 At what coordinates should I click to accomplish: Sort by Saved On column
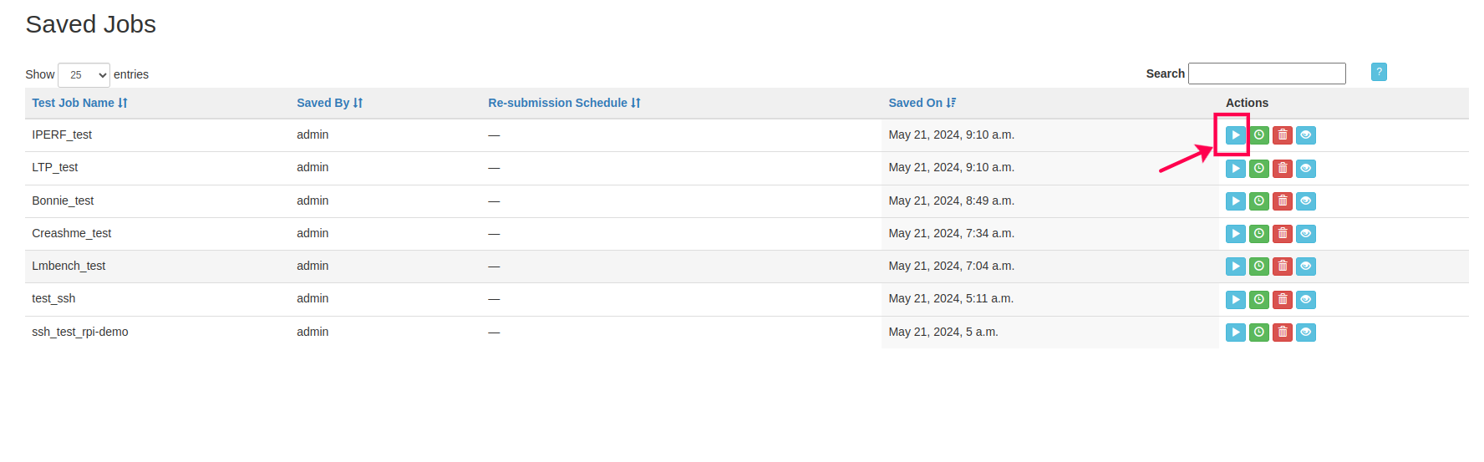(922, 103)
